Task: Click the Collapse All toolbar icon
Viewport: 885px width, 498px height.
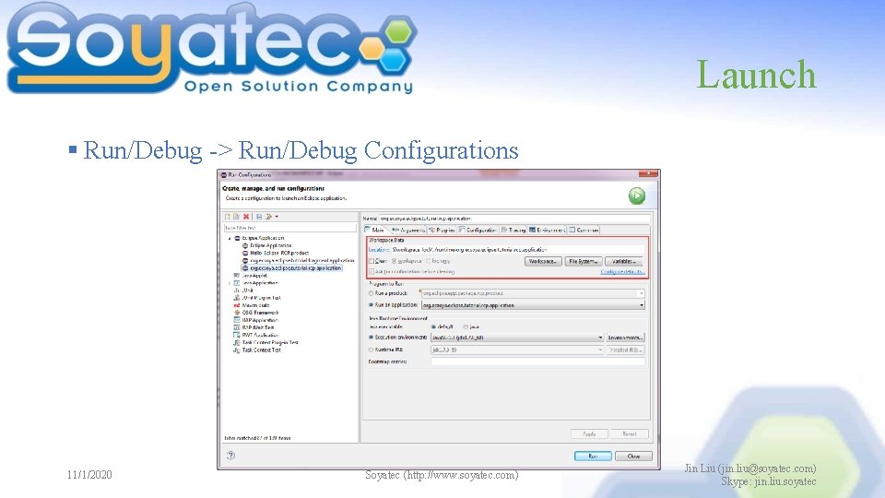Action: [259, 216]
